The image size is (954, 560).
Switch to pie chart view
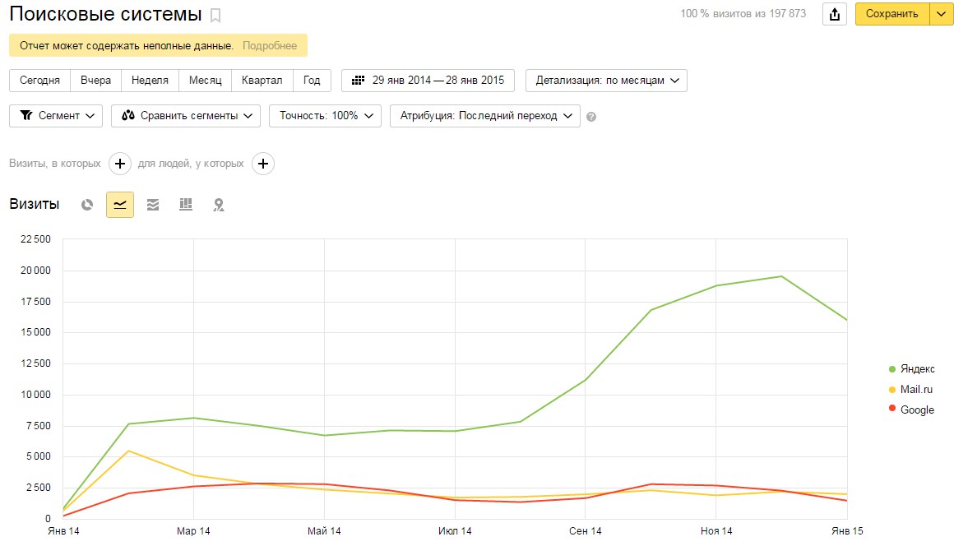tap(87, 205)
